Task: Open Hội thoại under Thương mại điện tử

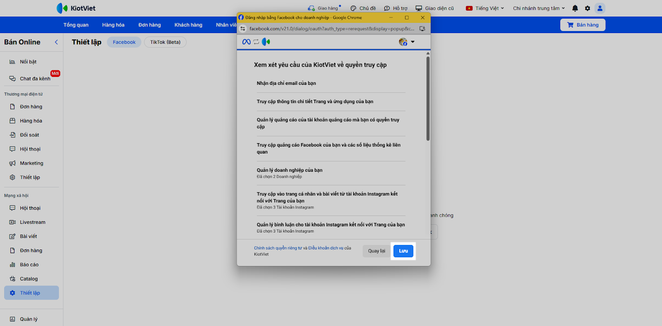Action: point(31,149)
